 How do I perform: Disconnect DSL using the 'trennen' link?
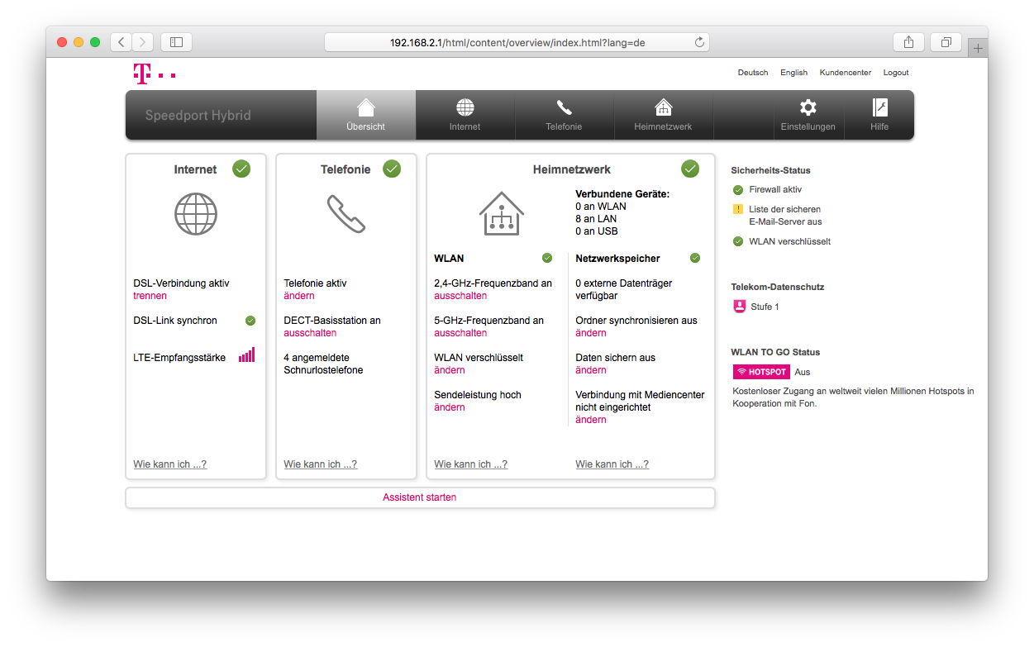pos(150,296)
